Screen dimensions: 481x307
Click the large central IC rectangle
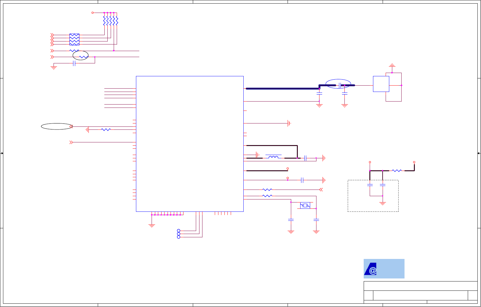190,144
